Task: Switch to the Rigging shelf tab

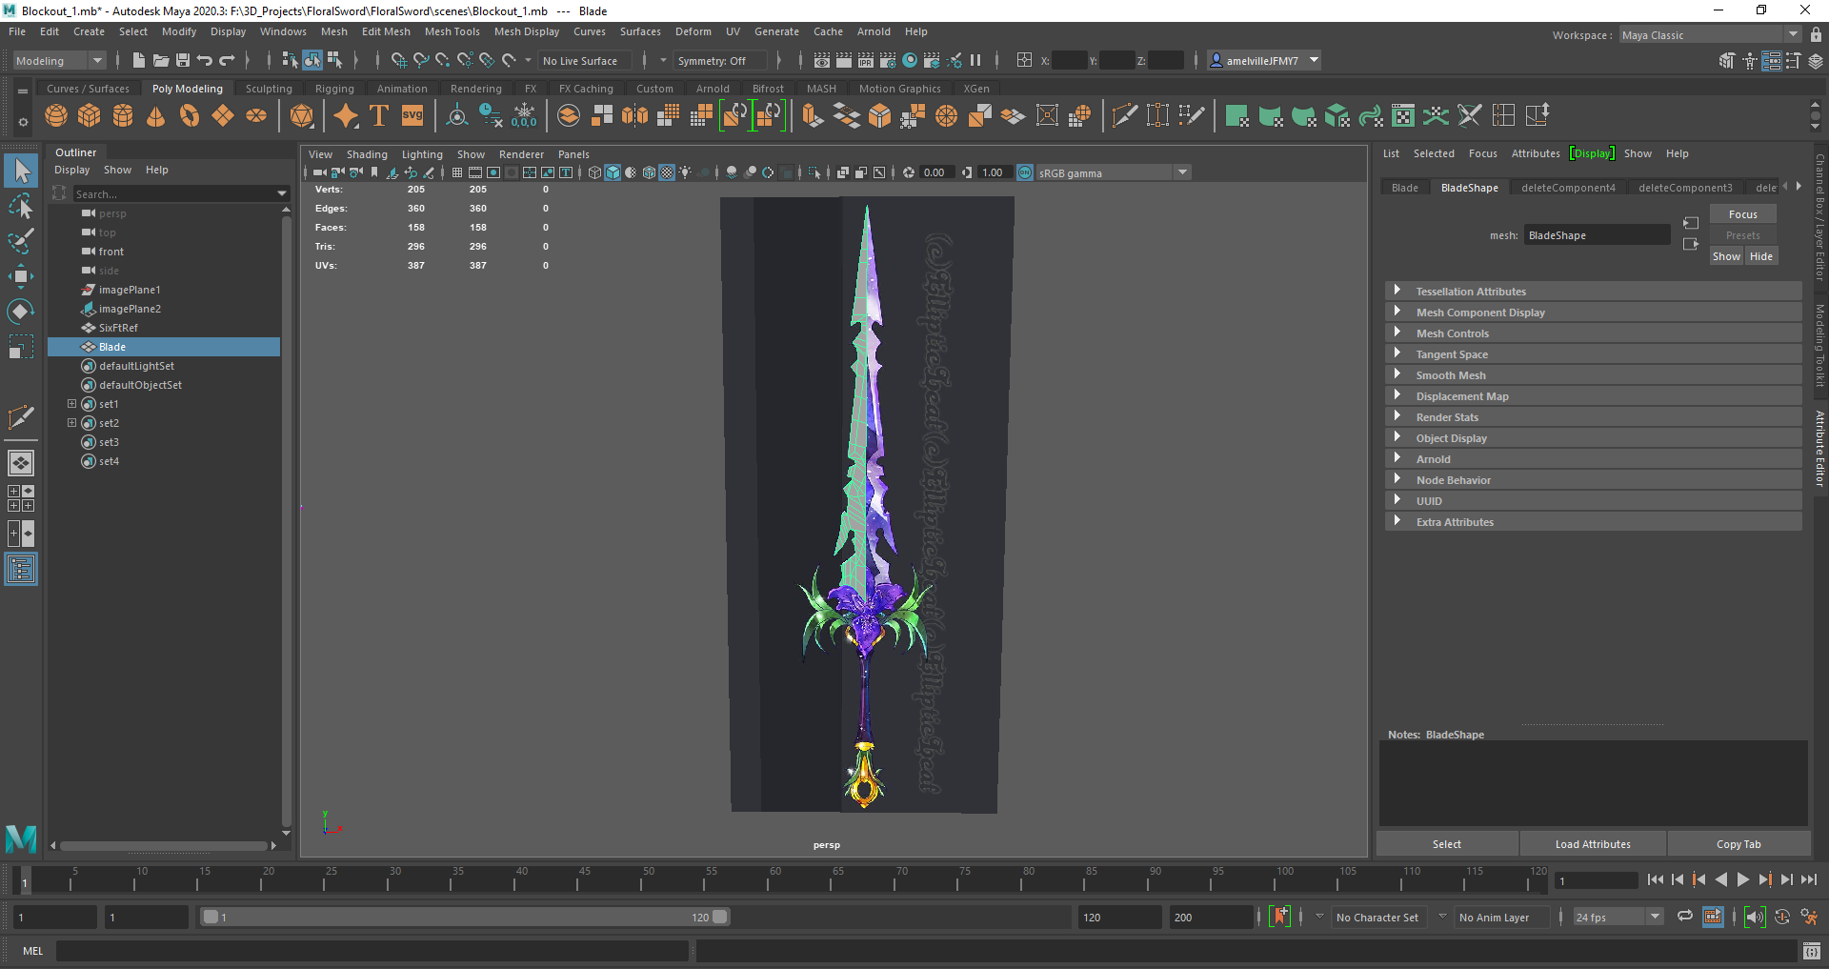Action: (334, 89)
